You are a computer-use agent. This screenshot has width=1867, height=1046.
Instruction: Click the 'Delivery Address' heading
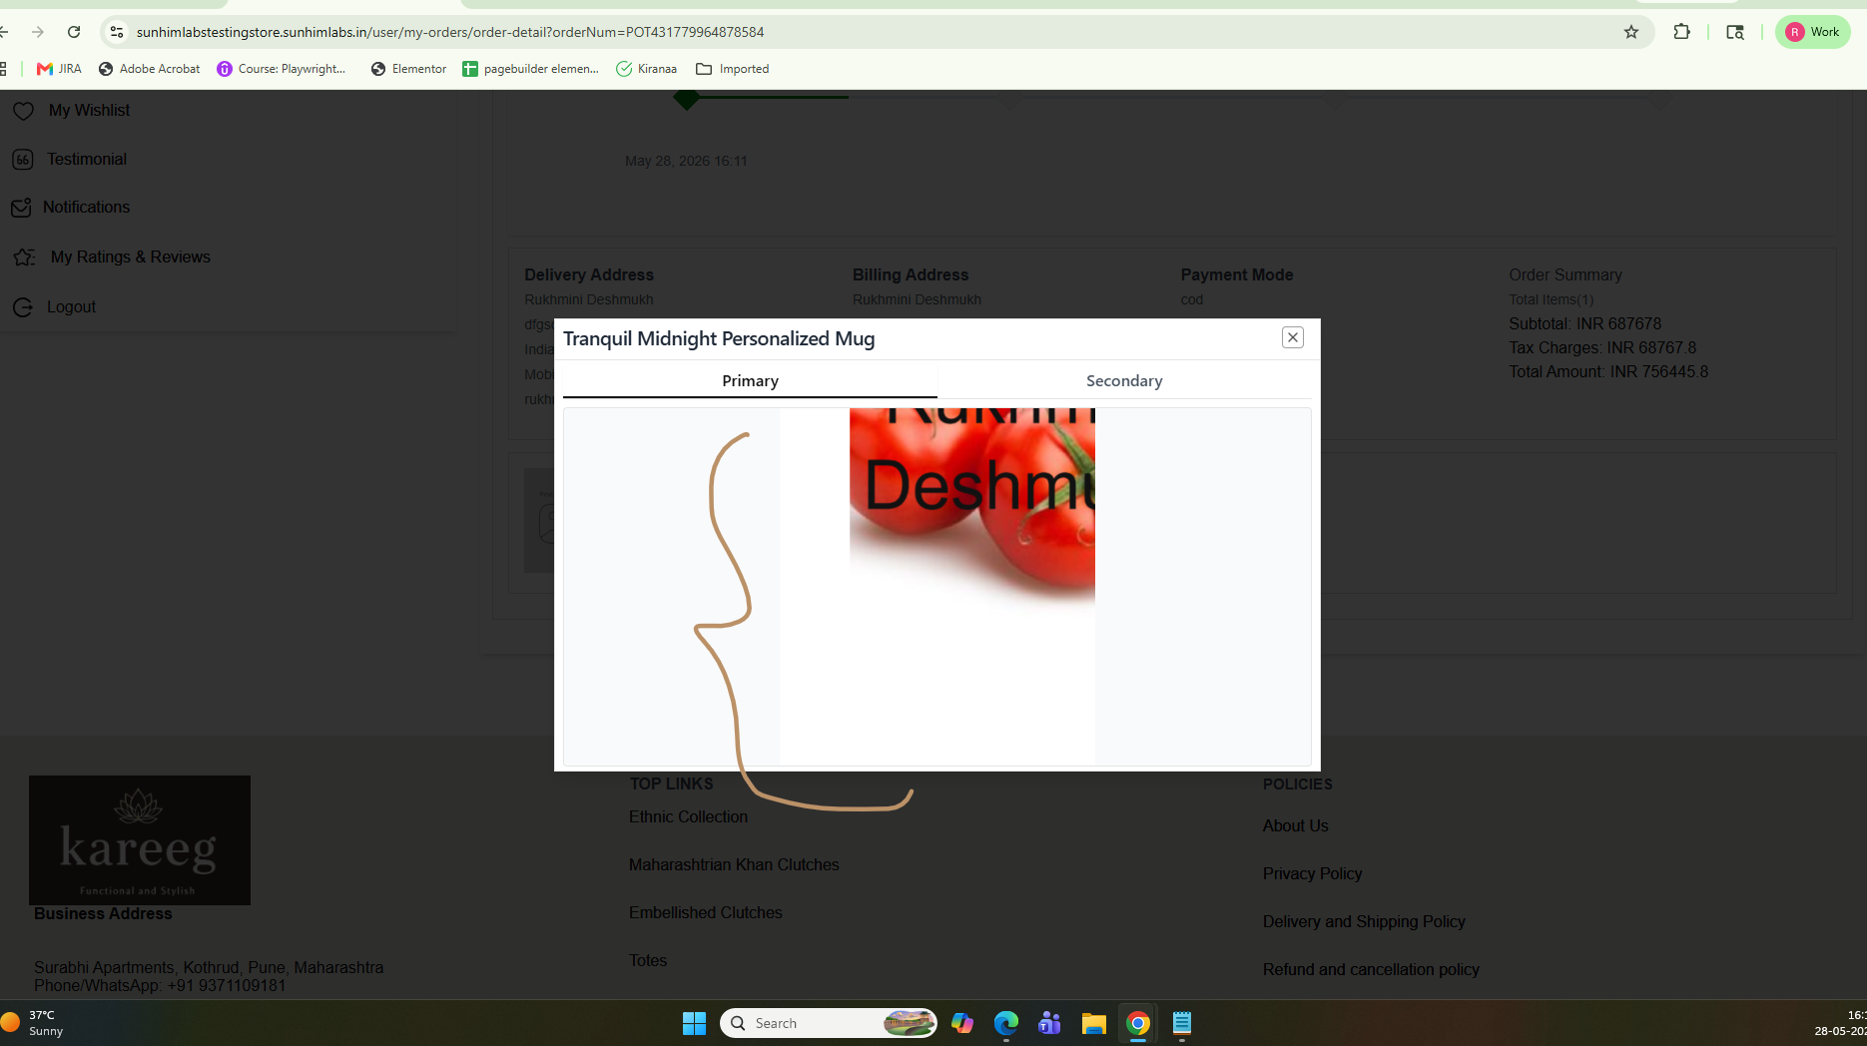pos(589,274)
